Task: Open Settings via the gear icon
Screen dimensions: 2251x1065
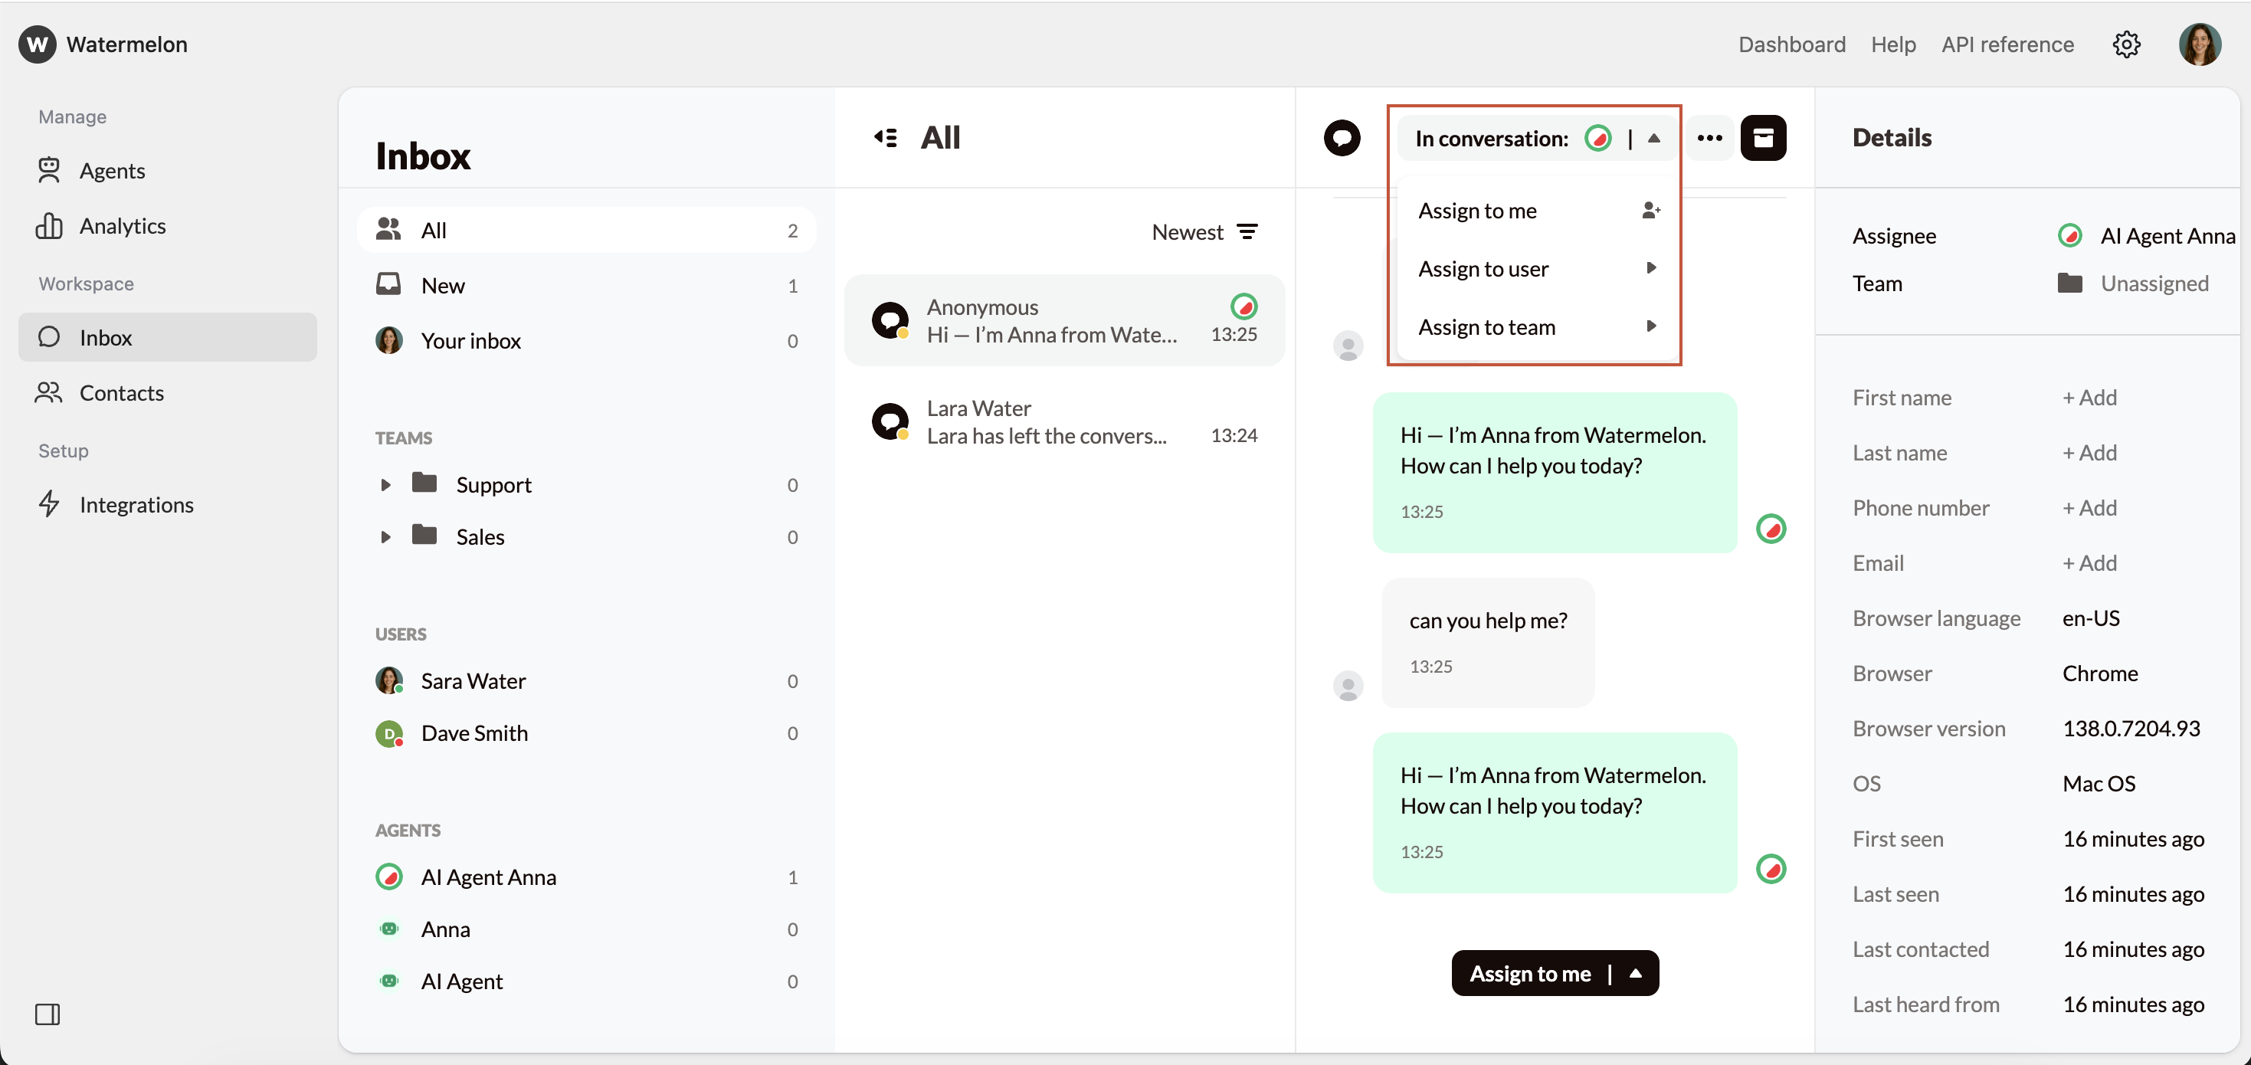Action: coord(2126,44)
